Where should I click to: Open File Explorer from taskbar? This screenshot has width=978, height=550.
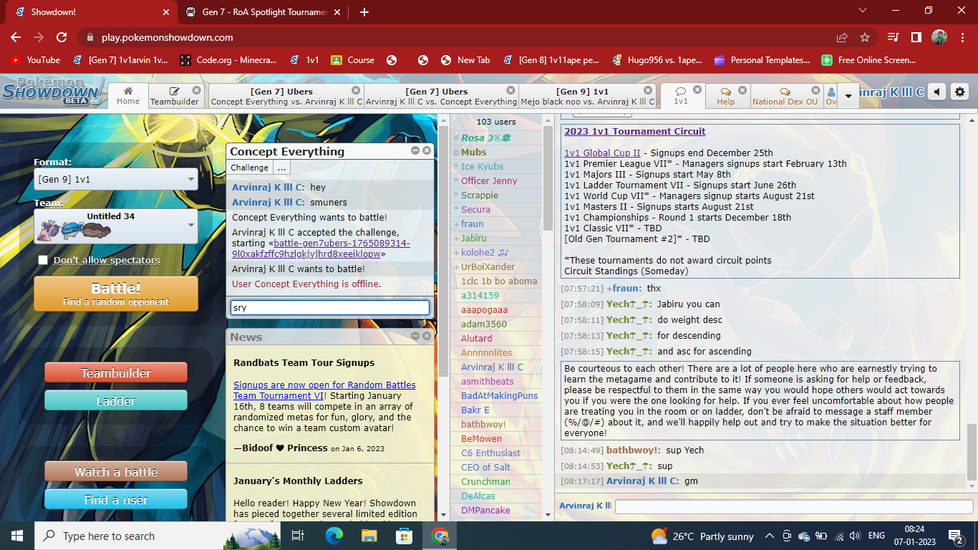369,536
